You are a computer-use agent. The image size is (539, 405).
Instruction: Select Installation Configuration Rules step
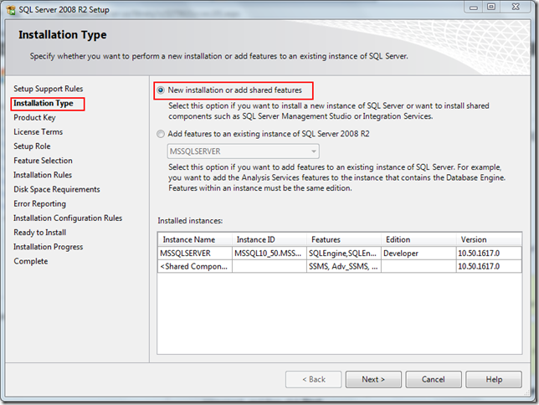coord(68,218)
